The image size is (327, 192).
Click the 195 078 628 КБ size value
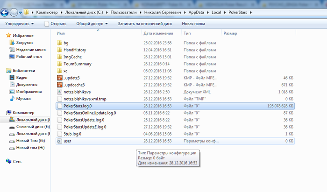click(x=280, y=106)
